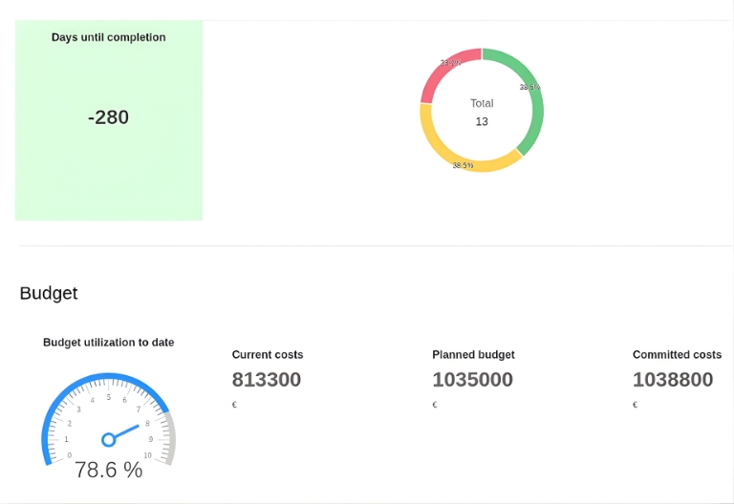Click the -280 days value
This screenshot has height=504, width=734.
click(x=108, y=117)
